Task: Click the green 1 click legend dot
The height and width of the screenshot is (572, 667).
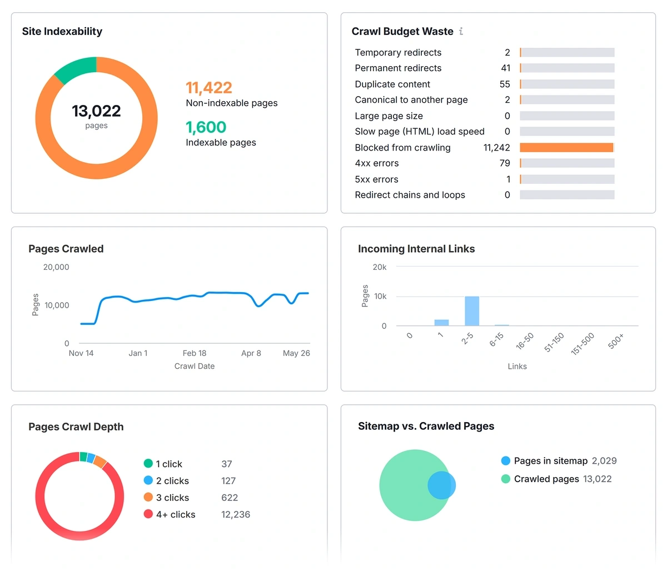Action: (148, 464)
